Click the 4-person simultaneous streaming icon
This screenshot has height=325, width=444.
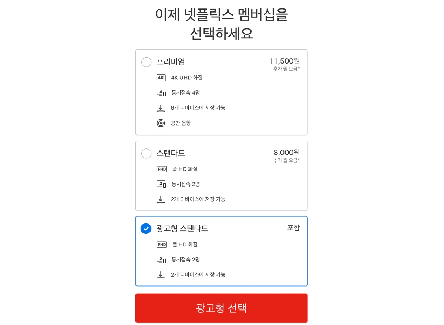(161, 92)
